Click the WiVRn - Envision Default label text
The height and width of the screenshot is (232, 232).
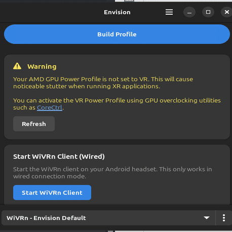[x=46, y=218]
